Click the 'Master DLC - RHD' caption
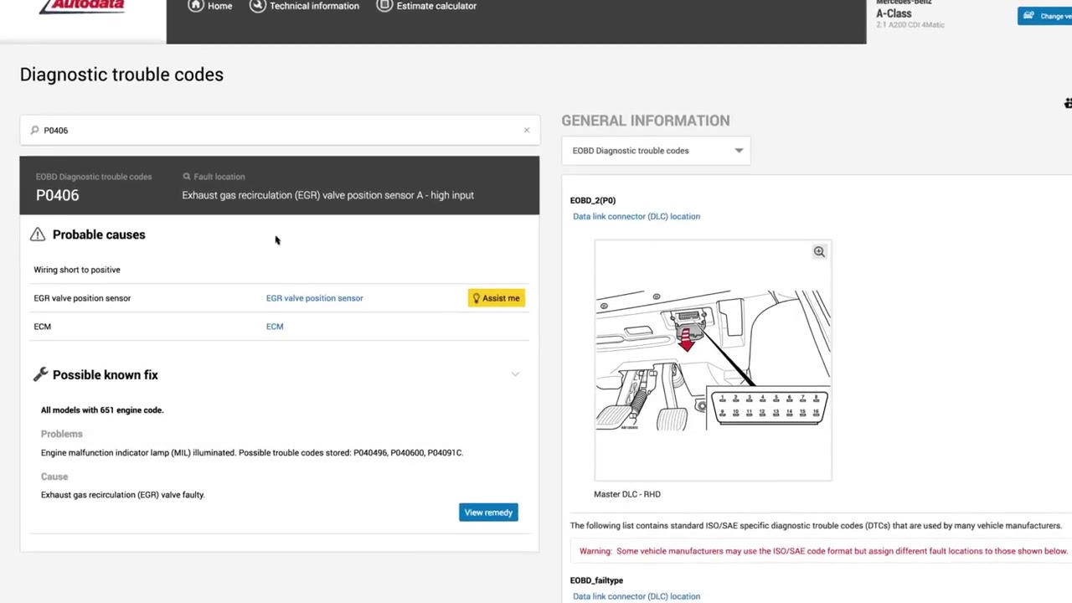The width and height of the screenshot is (1072, 603). 627,494
